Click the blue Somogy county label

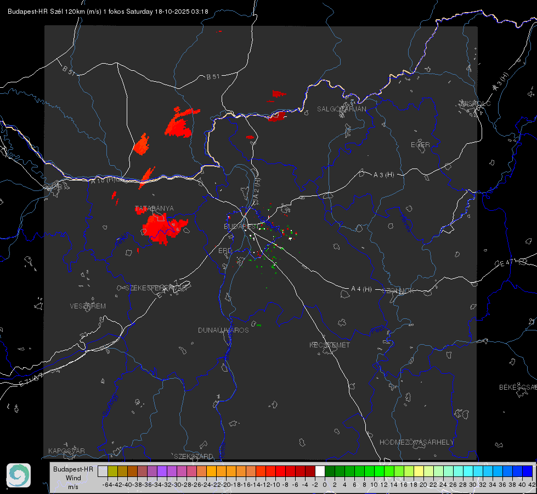pos(110,405)
